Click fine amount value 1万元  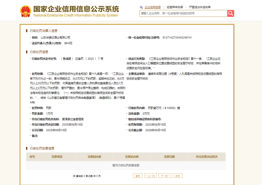click(50, 114)
